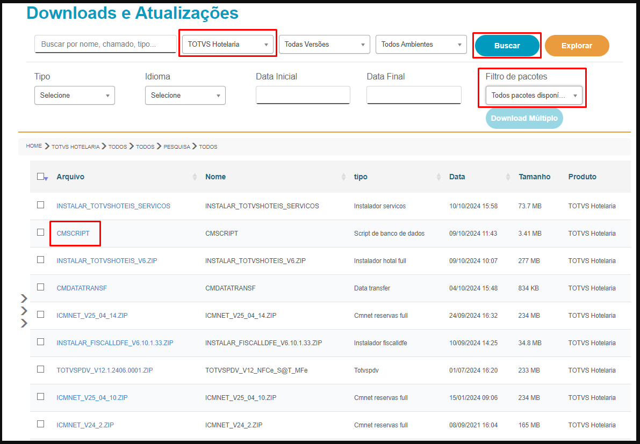
Task: Click the date 09/10/2024 11:43 cell
Action: [x=473, y=234]
